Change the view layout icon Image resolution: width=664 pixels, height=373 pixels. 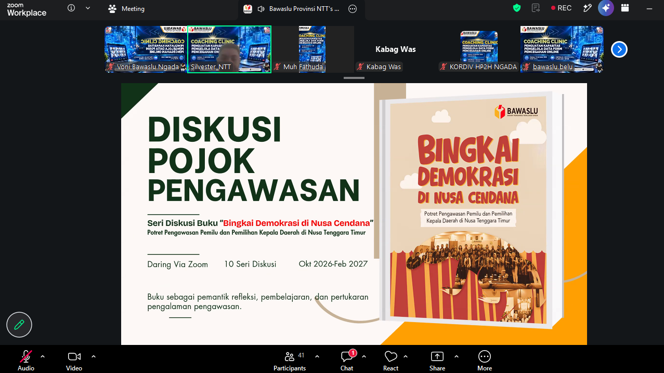(x=625, y=8)
